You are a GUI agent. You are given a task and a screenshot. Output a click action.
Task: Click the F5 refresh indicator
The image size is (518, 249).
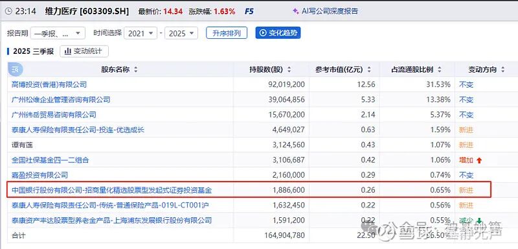tap(249, 11)
